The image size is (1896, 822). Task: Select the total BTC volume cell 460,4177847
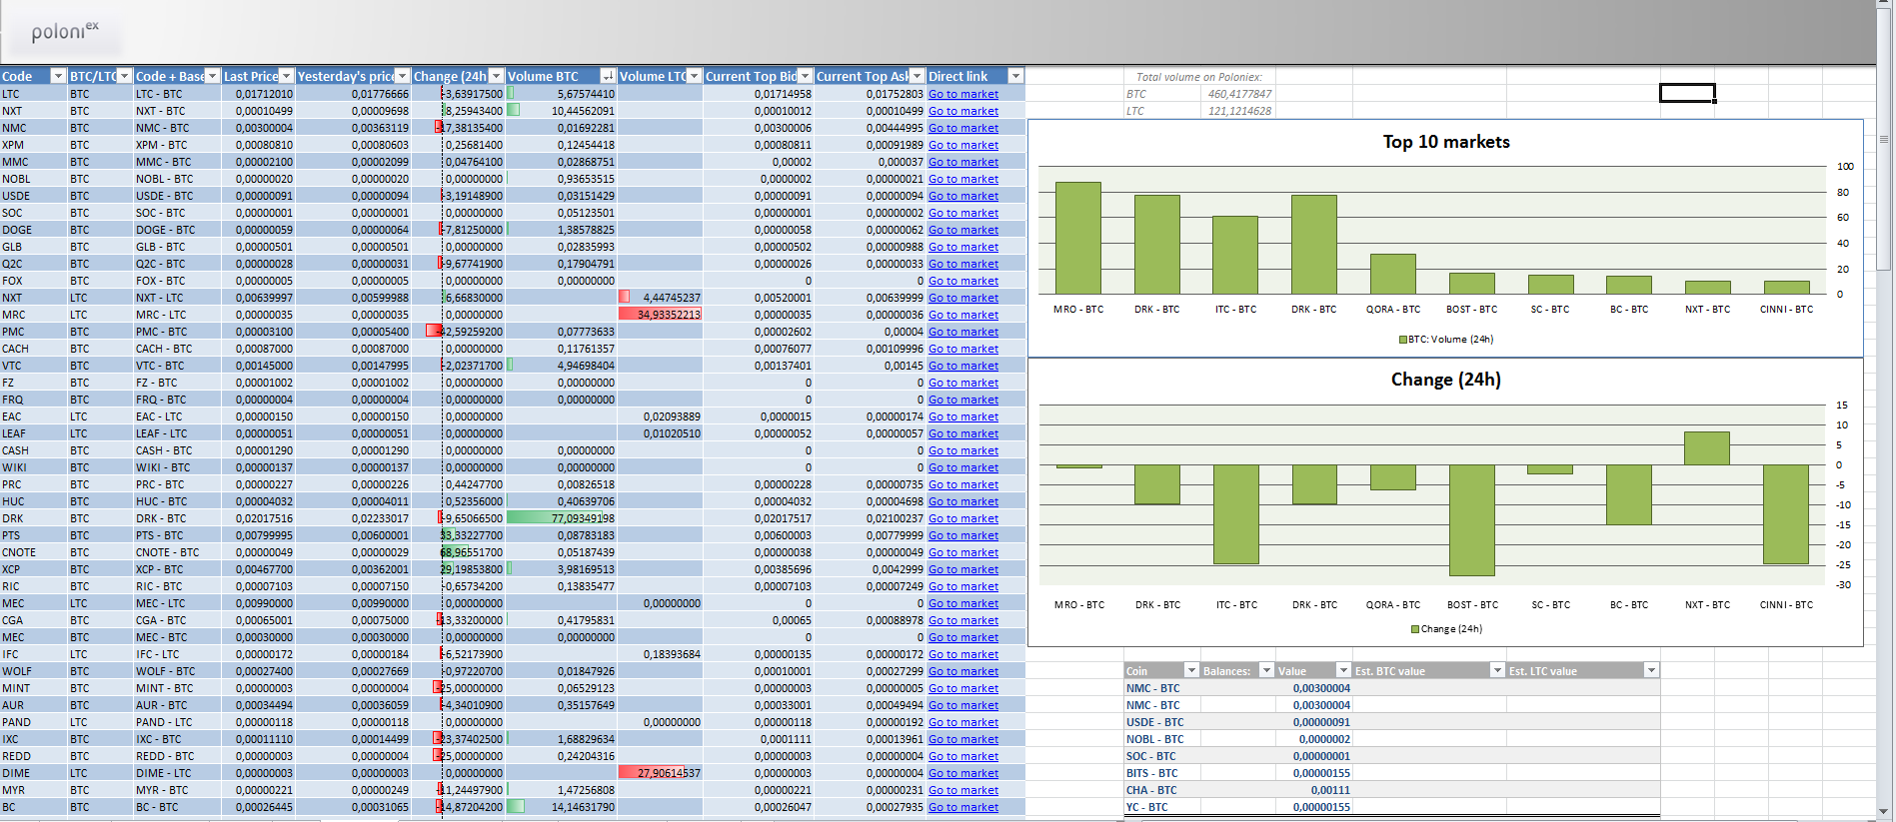[1238, 94]
